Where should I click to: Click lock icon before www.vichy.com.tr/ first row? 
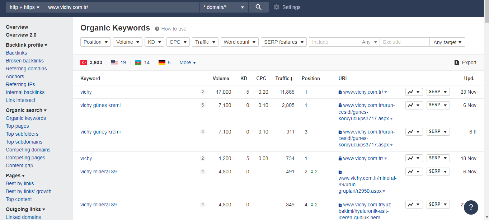(340, 92)
